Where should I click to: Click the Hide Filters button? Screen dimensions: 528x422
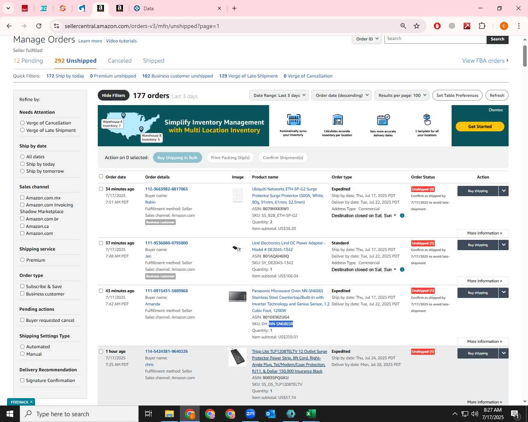113,95
